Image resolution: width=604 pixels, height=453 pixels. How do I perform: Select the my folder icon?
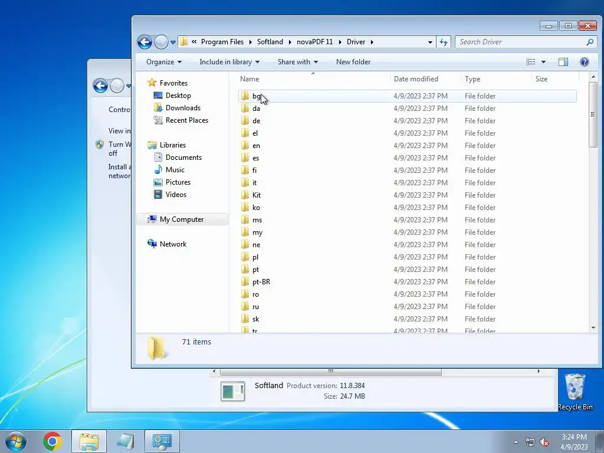click(245, 232)
